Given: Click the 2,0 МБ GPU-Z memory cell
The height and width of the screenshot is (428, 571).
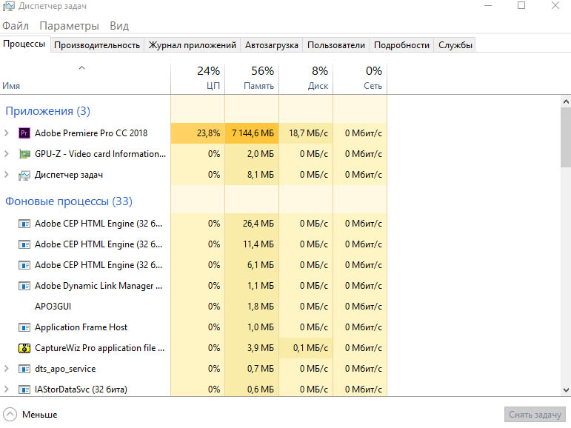Looking at the screenshot, I should pos(252,154).
